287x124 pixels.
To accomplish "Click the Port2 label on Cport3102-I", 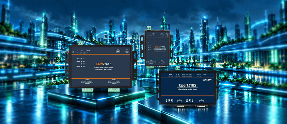I will point(114,80).
